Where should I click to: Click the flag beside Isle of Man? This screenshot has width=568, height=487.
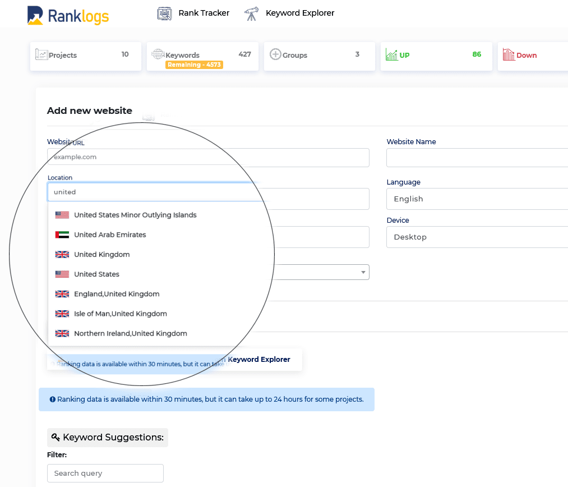coord(62,314)
